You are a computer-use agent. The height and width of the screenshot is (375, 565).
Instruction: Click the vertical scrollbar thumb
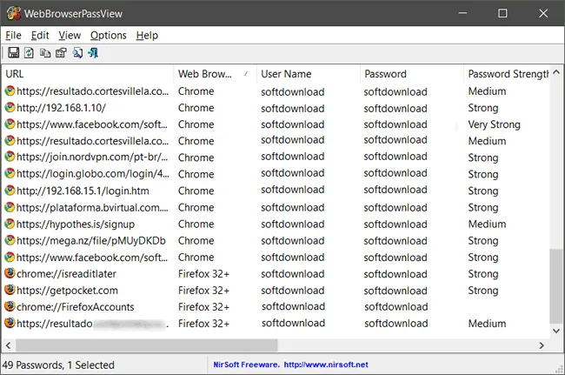(556, 286)
